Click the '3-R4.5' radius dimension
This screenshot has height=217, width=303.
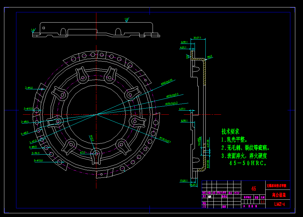36,153
